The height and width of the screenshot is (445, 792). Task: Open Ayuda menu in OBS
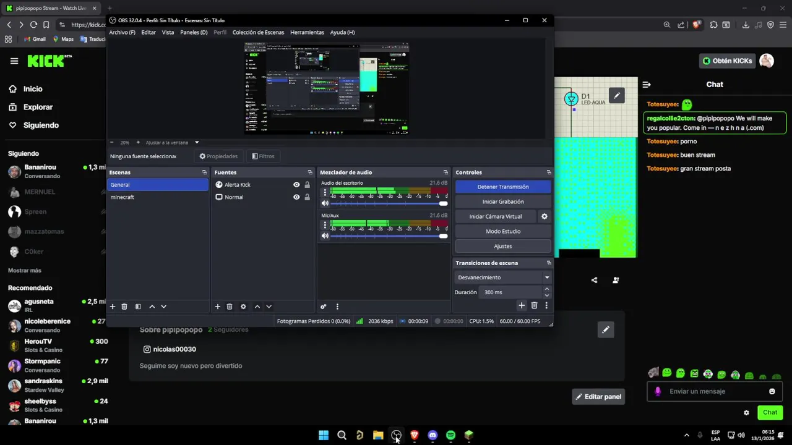click(x=342, y=32)
